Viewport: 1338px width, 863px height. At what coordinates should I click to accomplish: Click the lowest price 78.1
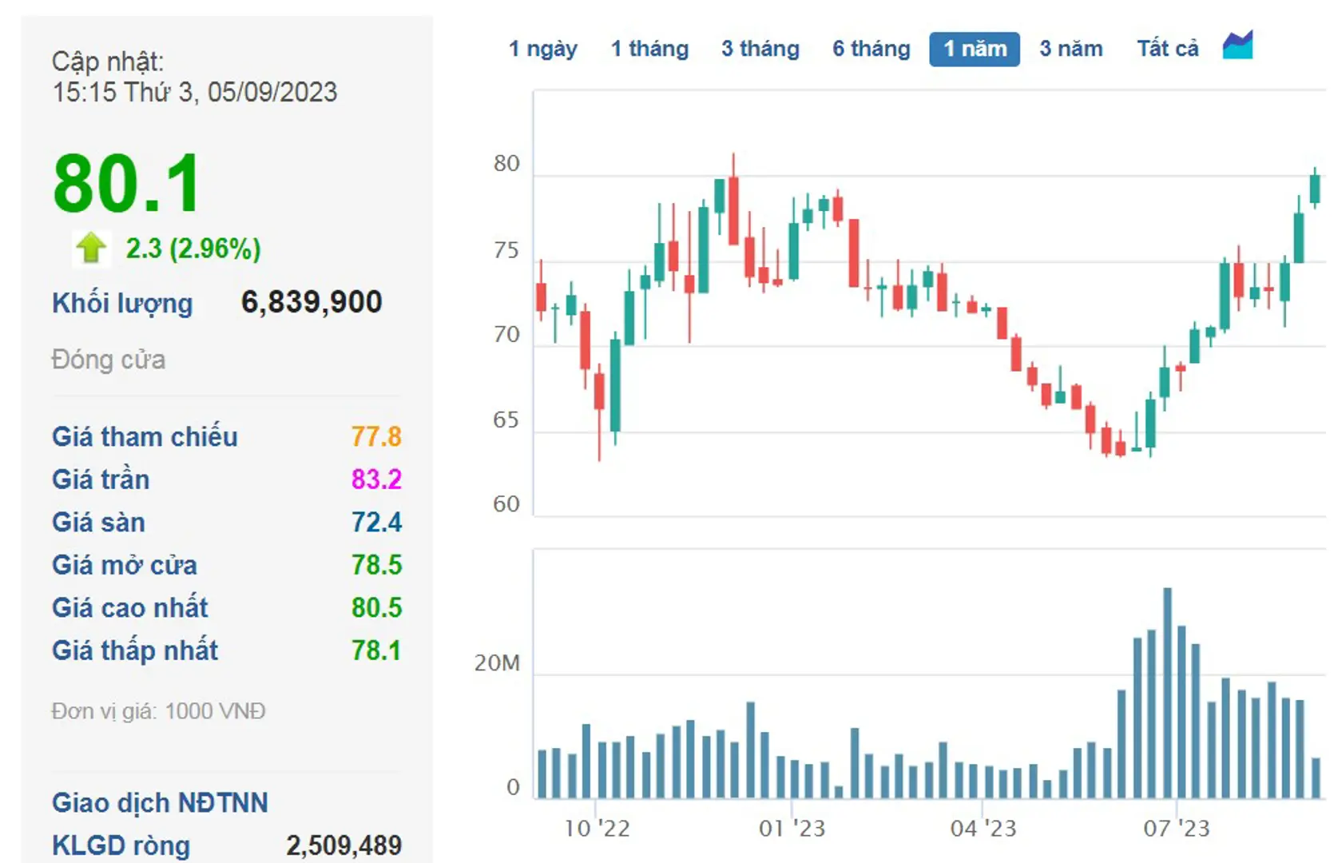(376, 650)
